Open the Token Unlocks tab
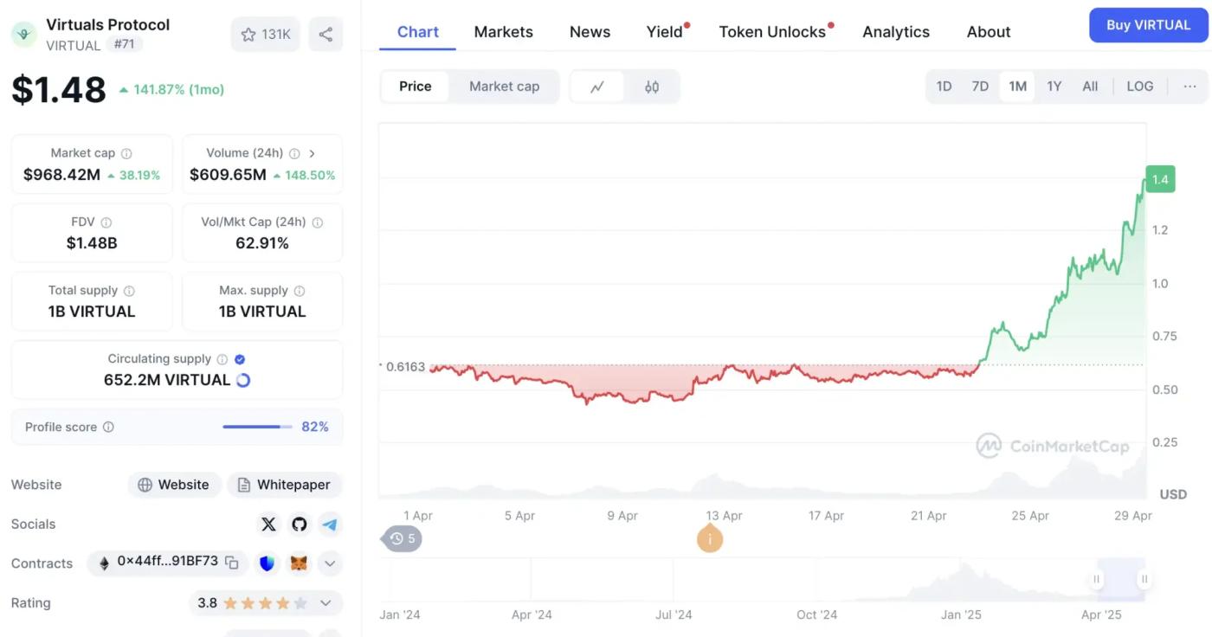This screenshot has width=1212, height=637. 771,32
